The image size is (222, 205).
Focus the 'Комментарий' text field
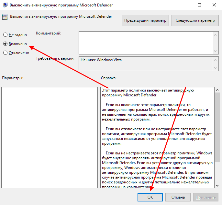[146, 43]
